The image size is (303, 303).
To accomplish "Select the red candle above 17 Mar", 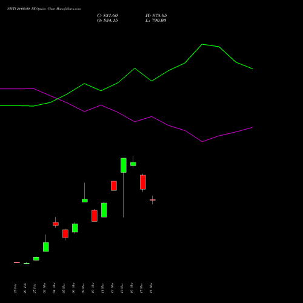I will coord(143,182).
